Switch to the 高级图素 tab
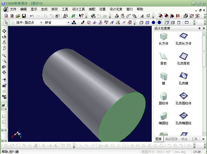Screen dimensions: 207x154 [x=171, y=139]
